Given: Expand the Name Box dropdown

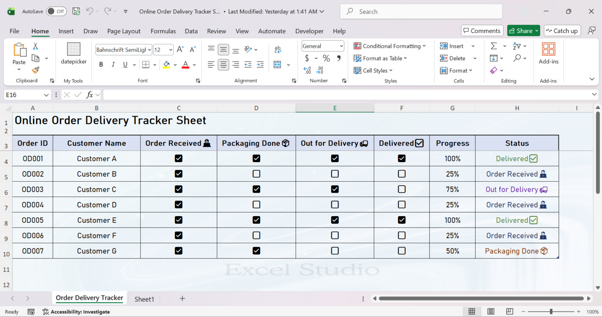Looking at the screenshot, I should [x=46, y=95].
